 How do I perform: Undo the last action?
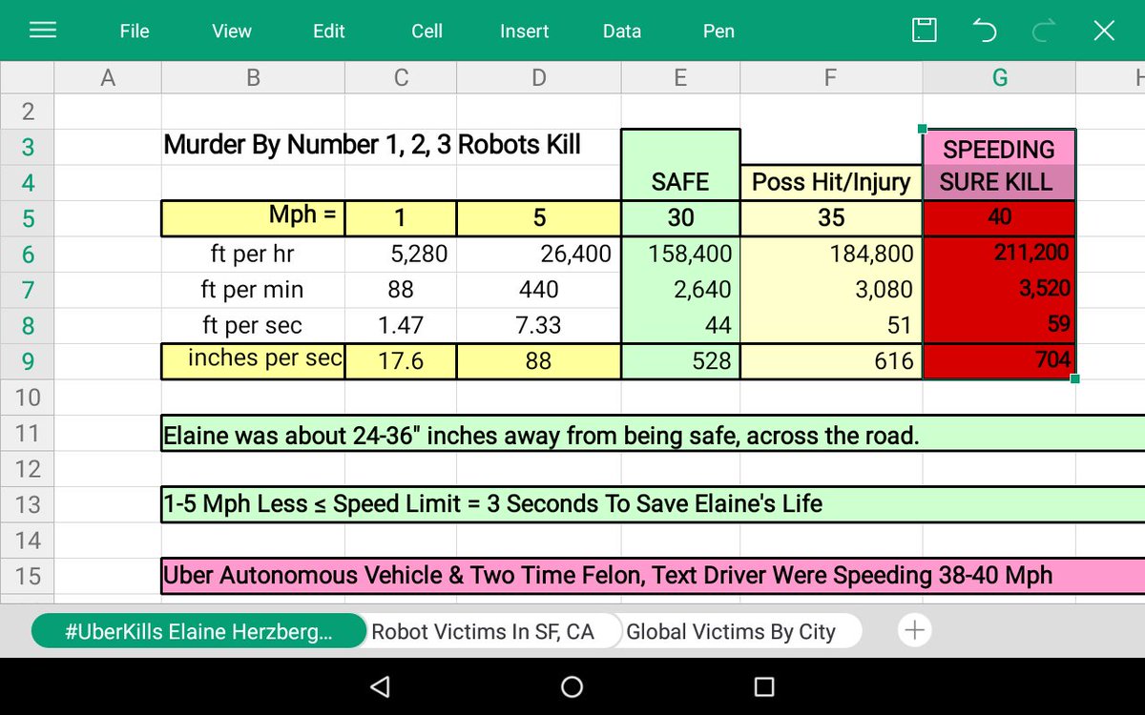pos(984,31)
